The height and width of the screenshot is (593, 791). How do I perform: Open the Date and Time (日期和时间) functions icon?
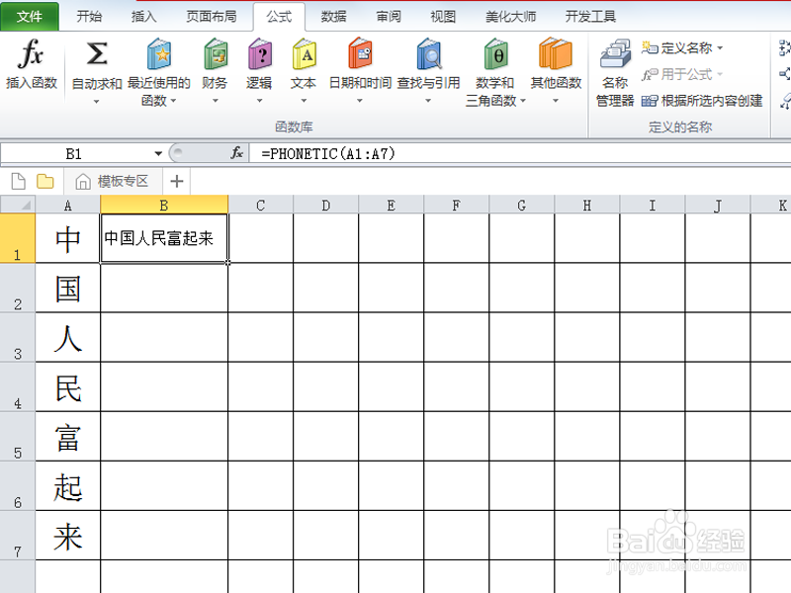coord(360,52)
